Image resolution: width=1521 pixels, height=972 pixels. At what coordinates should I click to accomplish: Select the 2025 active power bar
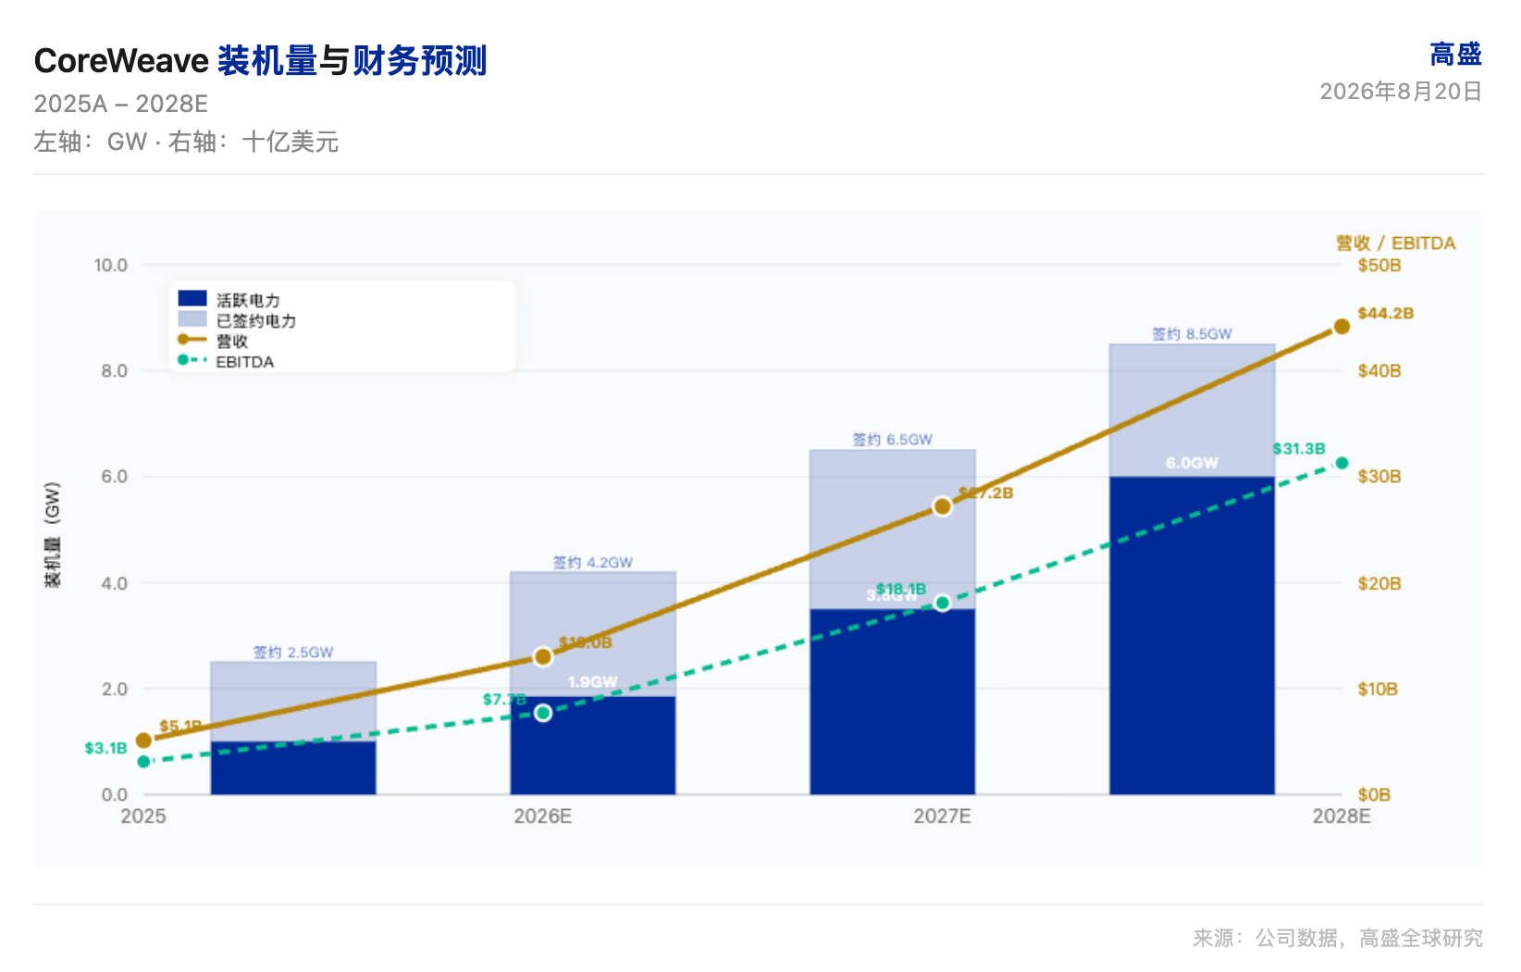(x=293, y=767)
